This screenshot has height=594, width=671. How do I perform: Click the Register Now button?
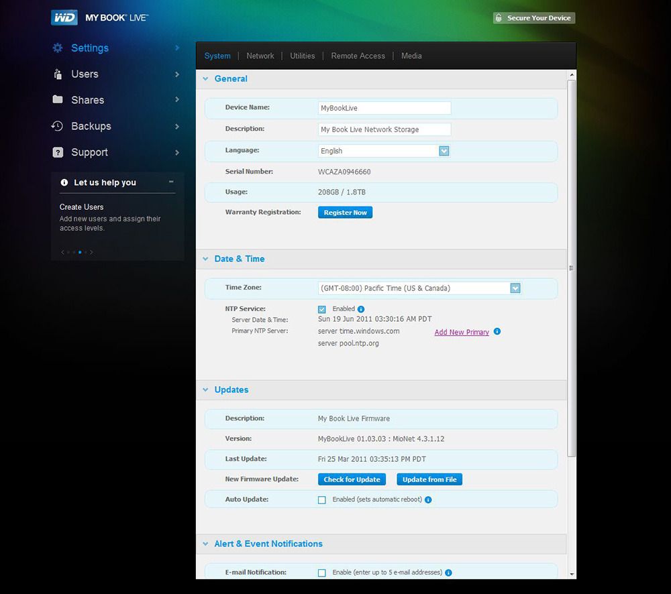coord(346,213)
